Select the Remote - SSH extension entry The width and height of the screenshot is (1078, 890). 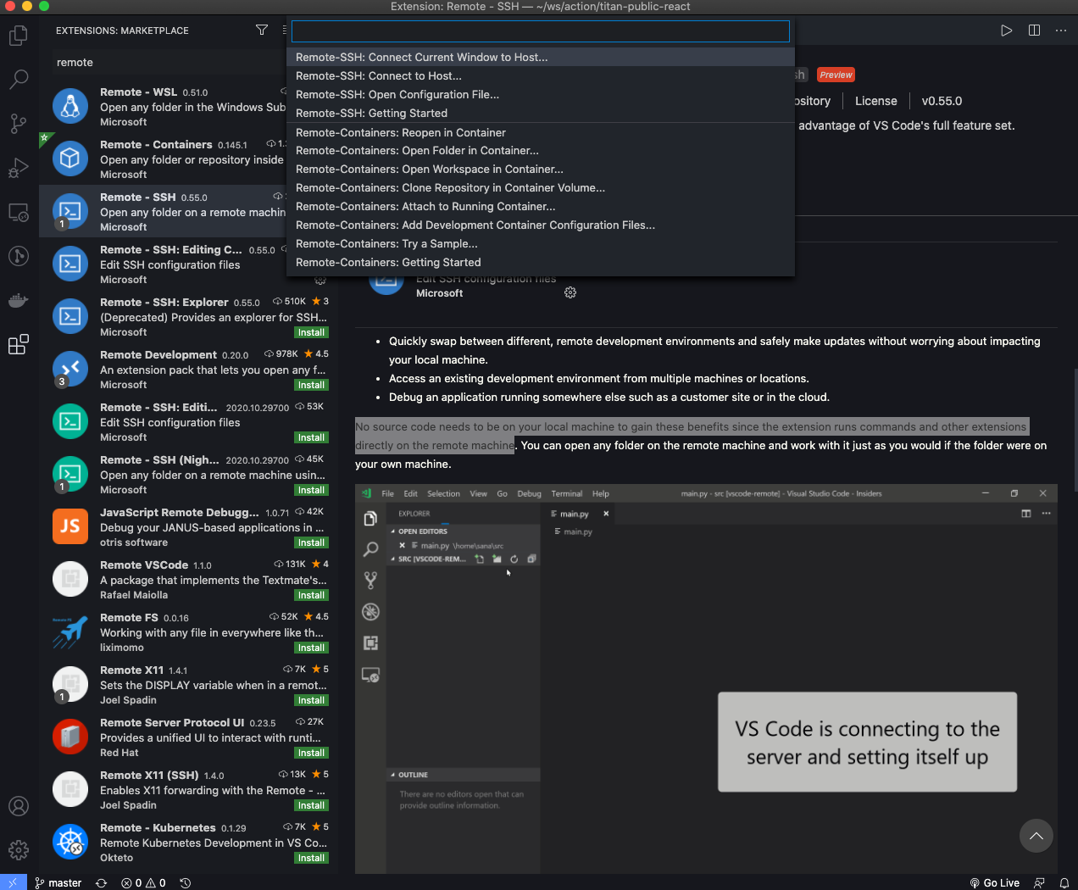pyautogui.click(x=163, y=212)
